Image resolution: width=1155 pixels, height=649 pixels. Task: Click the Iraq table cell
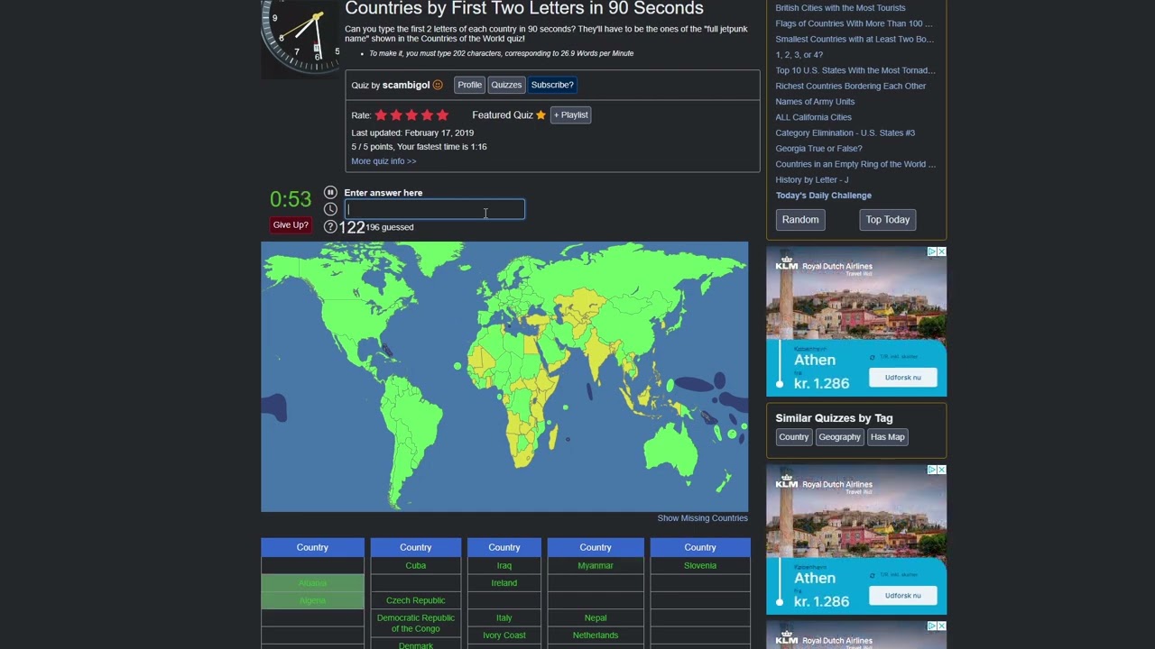504,566
